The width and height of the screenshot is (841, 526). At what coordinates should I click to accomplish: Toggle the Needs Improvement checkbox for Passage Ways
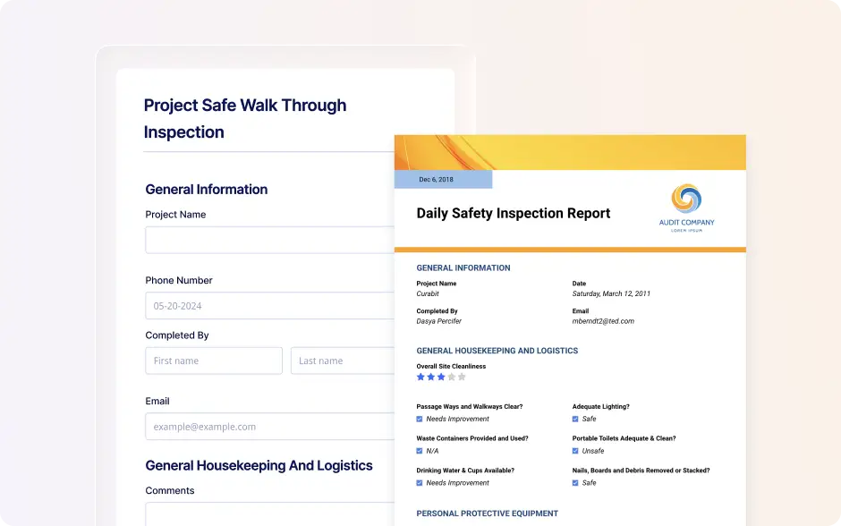[x=420, y=420]
